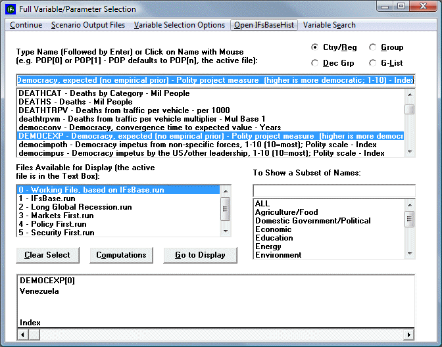Choose the Group radio option
Image resolution: width=442 pixels, height=347 pixels.
pos(373,48)
